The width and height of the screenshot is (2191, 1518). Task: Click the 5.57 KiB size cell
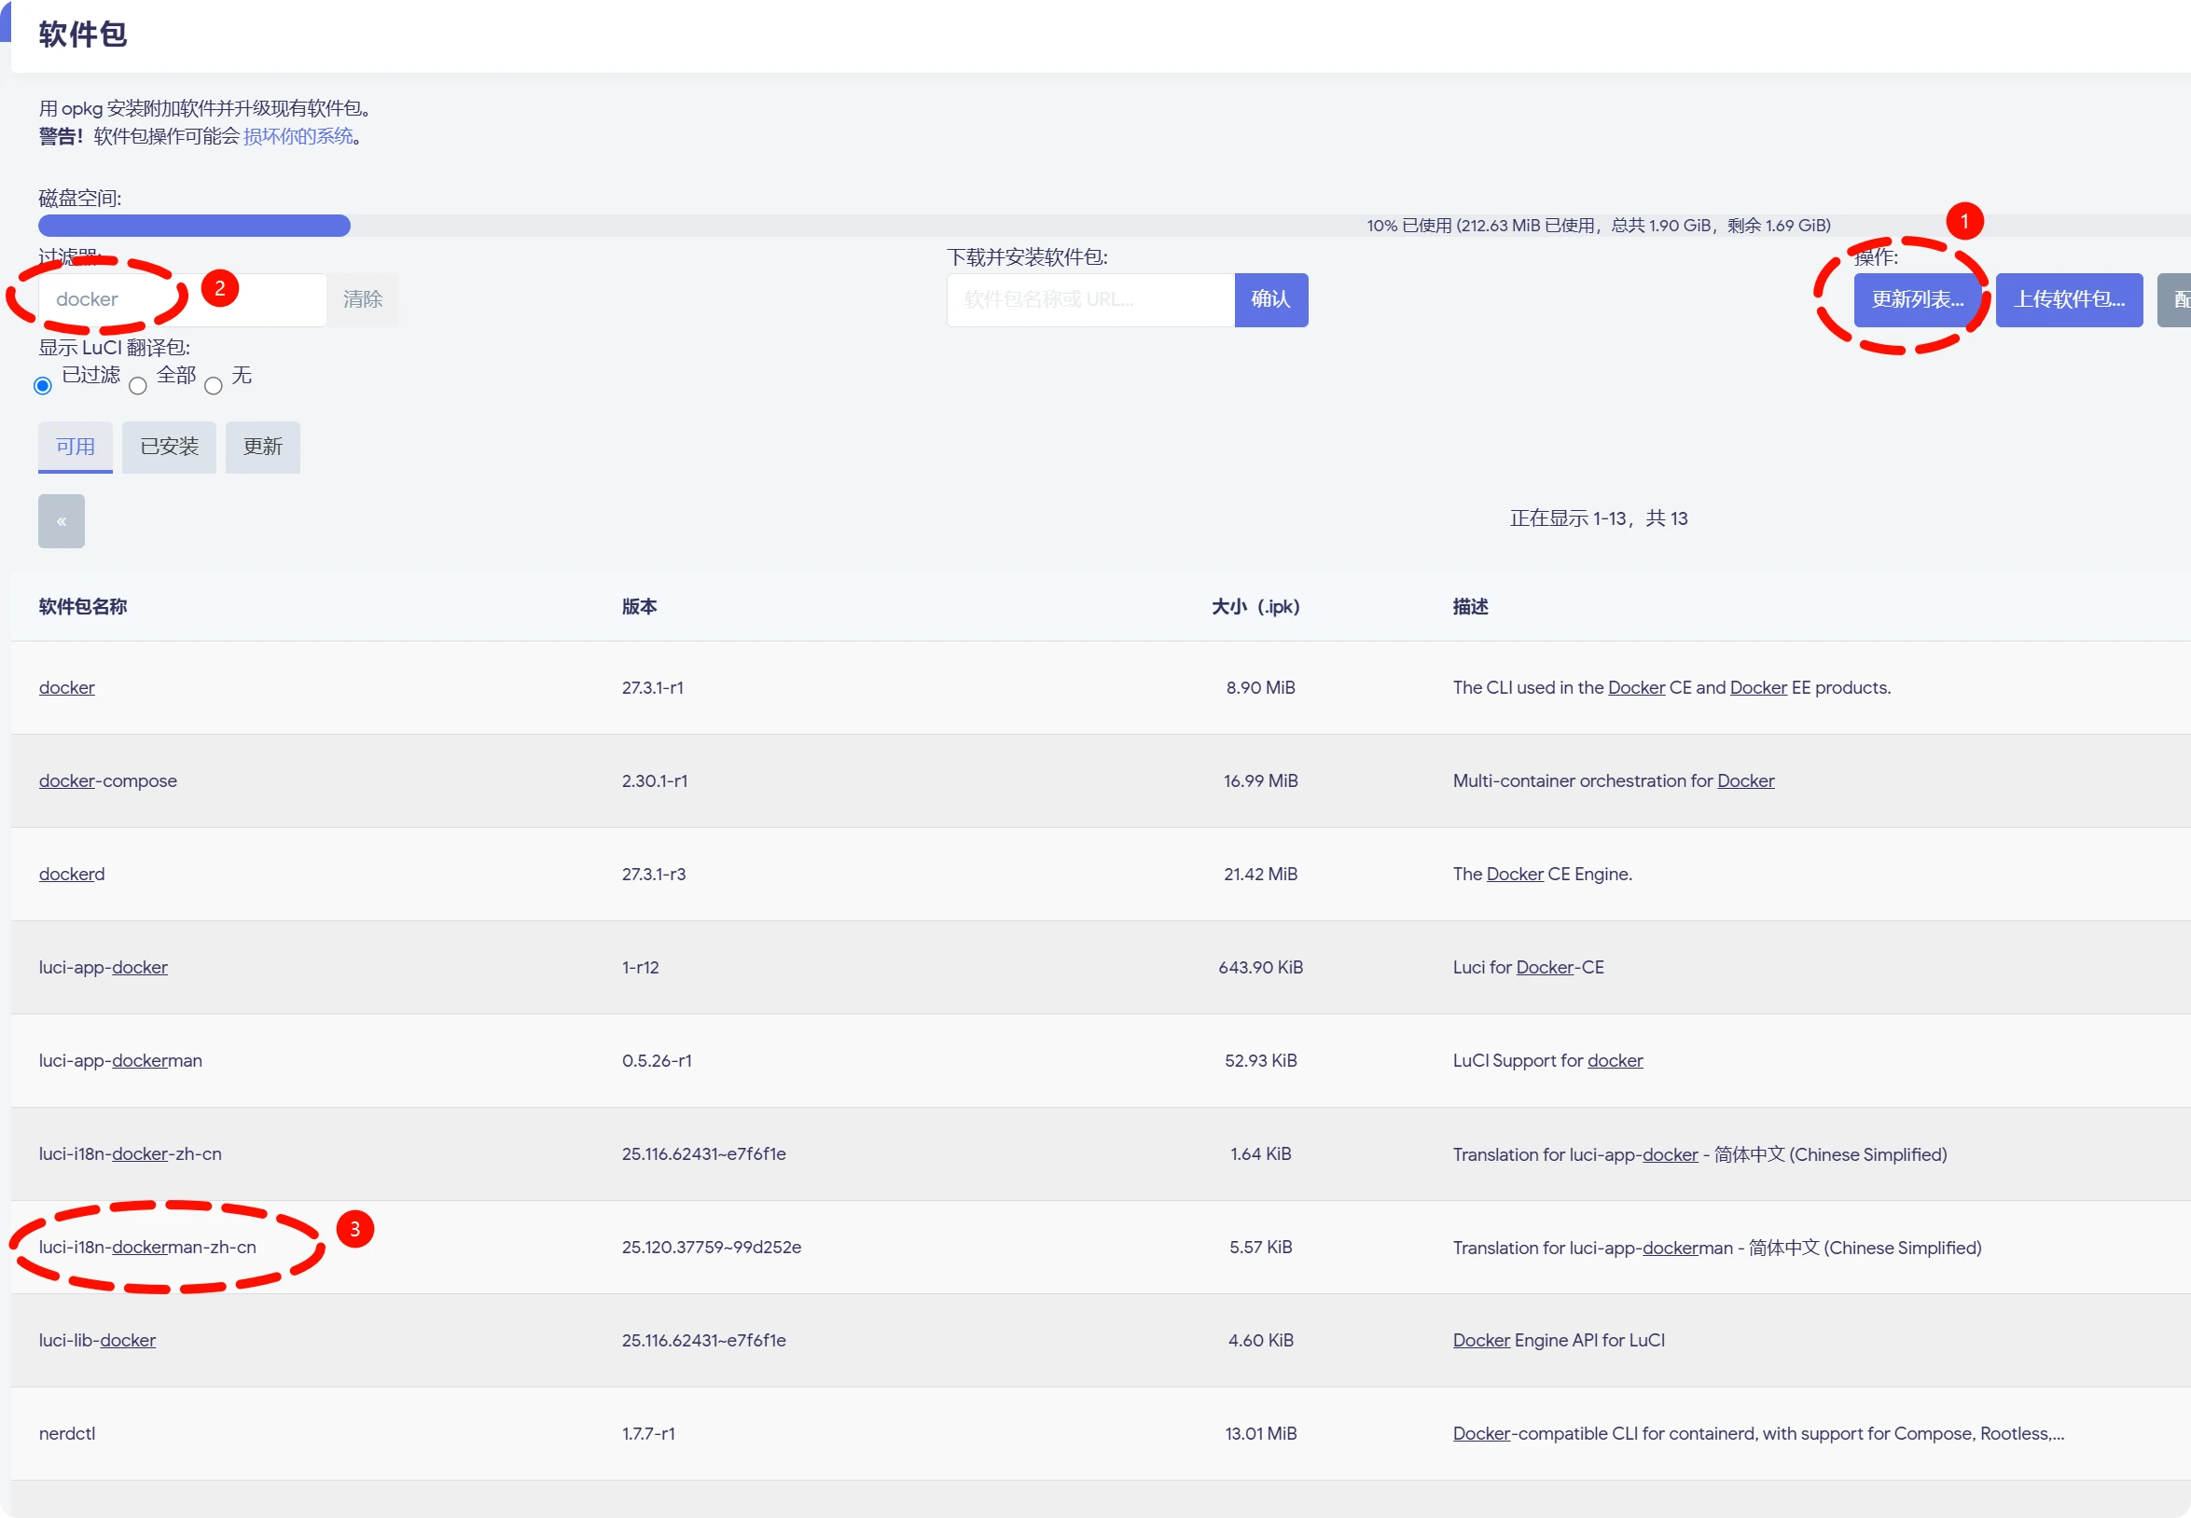pyautogui.click(x=1260, y=1247)
